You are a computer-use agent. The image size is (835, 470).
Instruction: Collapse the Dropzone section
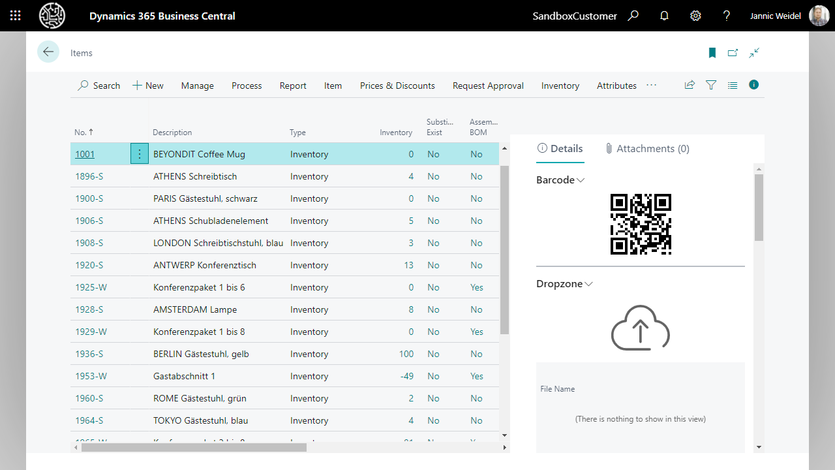click(x=564, y=284)
